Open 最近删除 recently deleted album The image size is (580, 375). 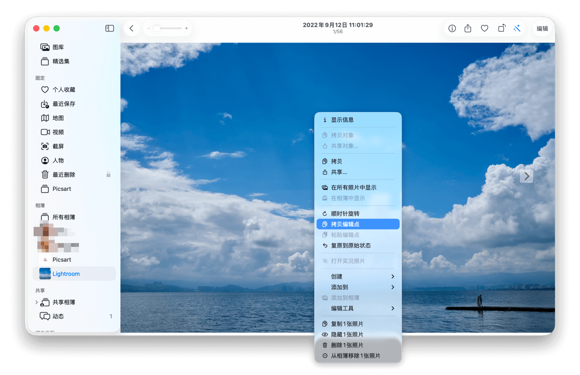pos(64,175)
